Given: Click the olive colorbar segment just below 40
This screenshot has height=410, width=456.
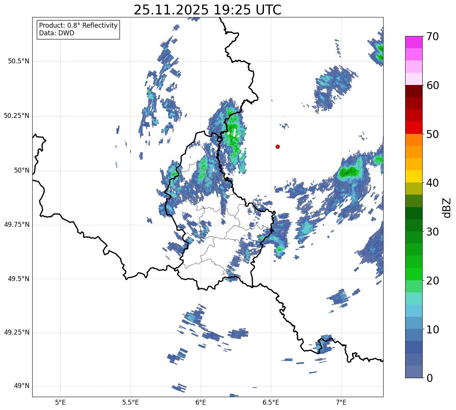Looking at the screenshot, I should [x=414, y=189].
